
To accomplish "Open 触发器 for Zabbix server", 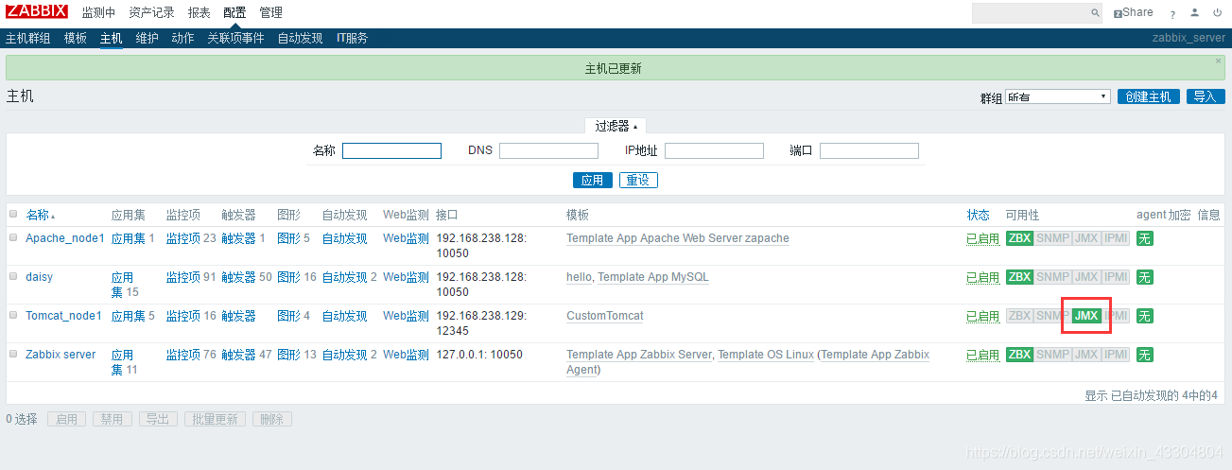I will pos(238,355).
